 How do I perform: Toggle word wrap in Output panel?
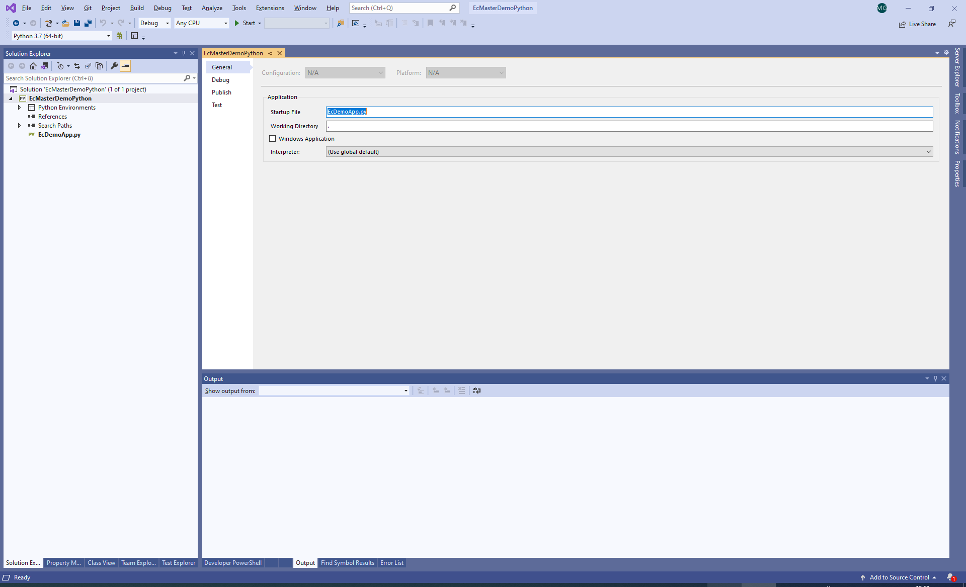[476, 390]
